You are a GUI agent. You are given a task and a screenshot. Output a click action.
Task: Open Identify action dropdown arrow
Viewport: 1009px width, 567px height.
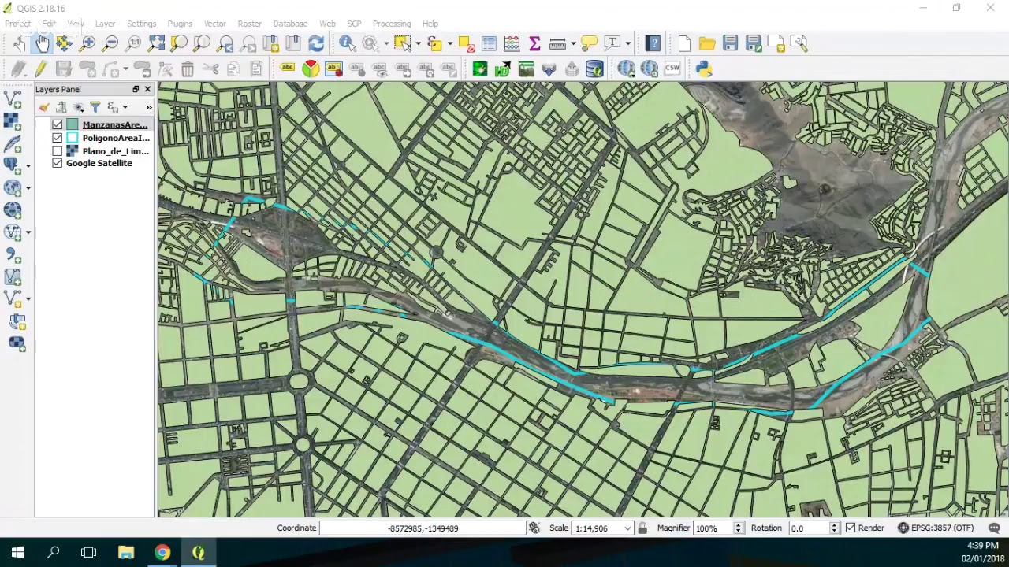385,43
